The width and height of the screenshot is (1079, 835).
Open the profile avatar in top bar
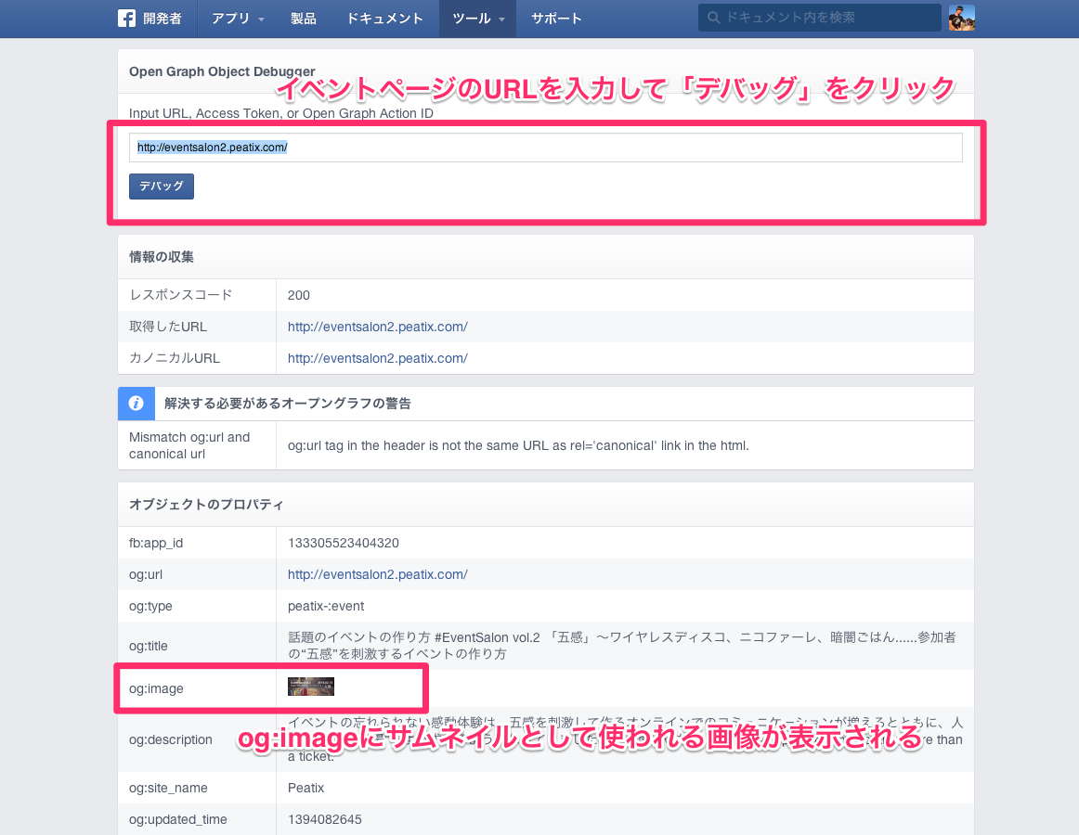pos(961,18)
